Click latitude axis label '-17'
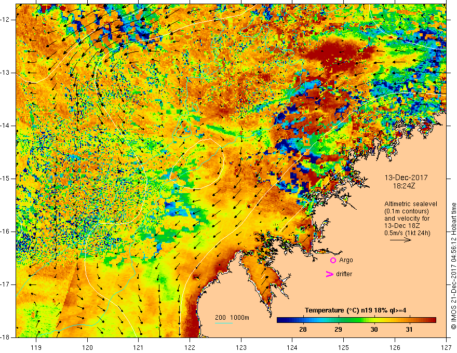The image size is (457, 353). (x=6, y=284)
